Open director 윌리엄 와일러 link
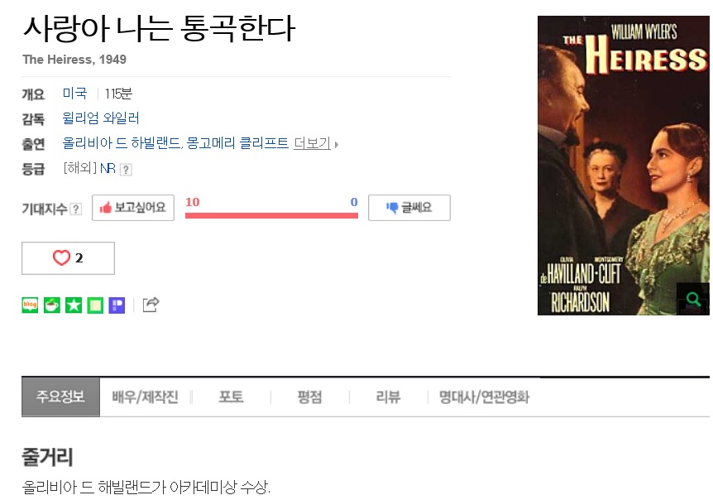Viewport: 713px width, 500px height. point(101,118)
